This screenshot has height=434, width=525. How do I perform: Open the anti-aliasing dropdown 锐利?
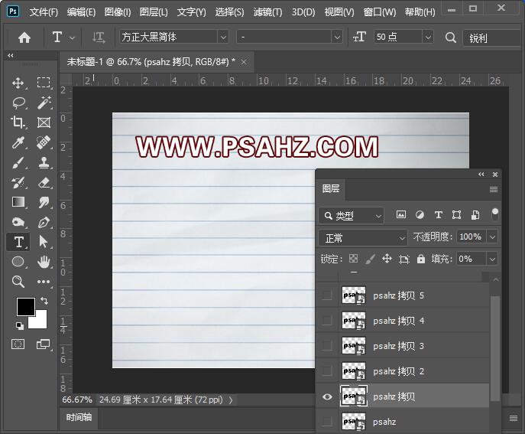tap(494, 38)
